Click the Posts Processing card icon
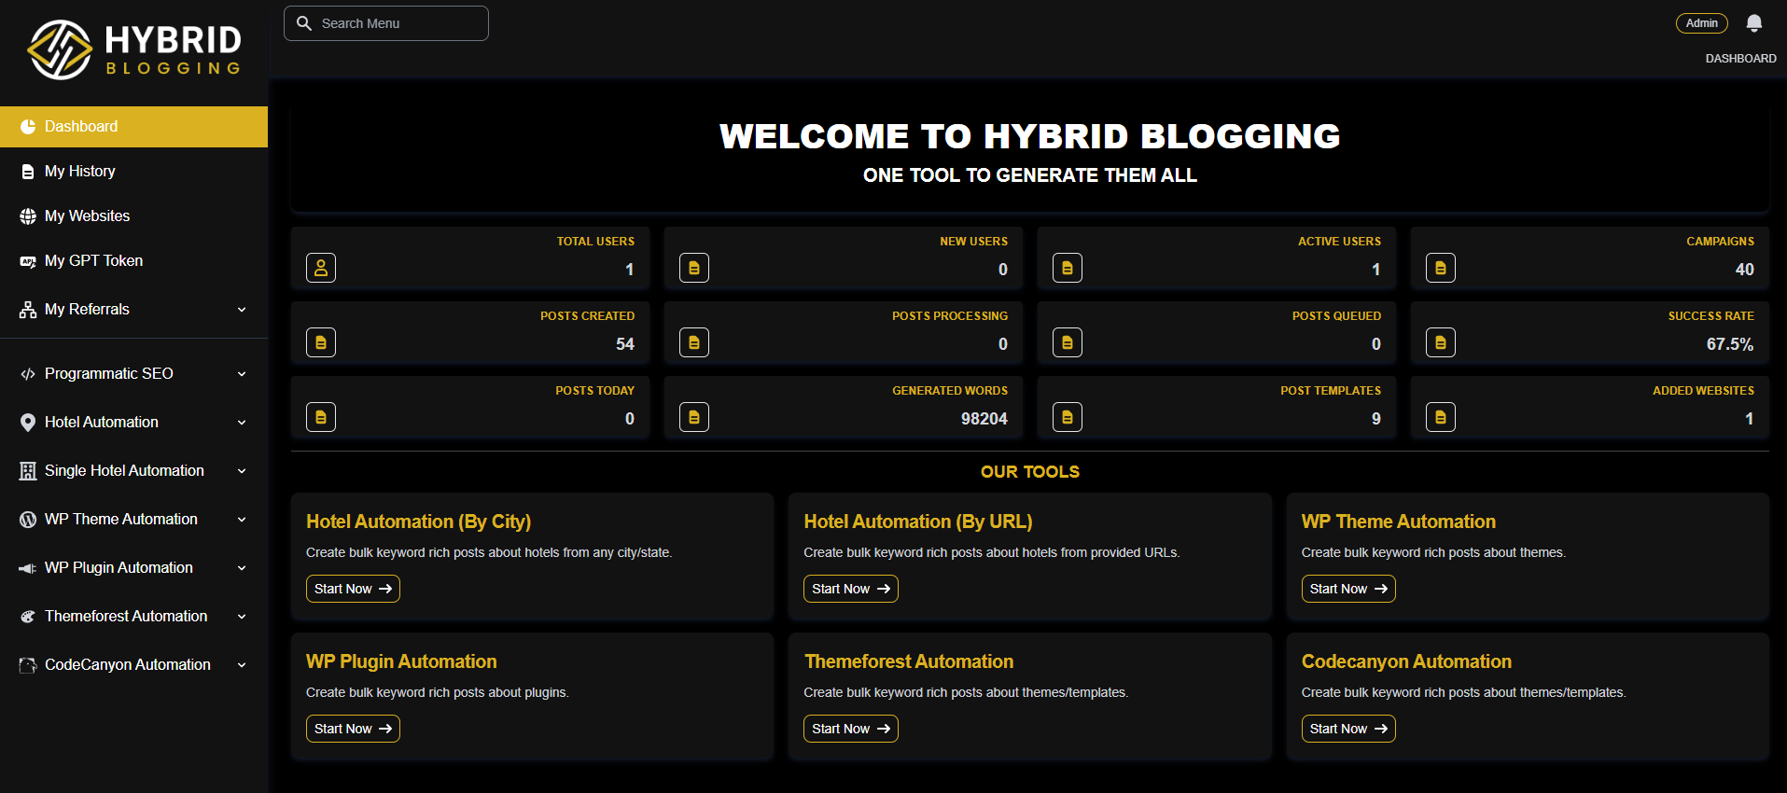Screen dimensions: 1787x793 pyautogui.click(x=694, y=342)
